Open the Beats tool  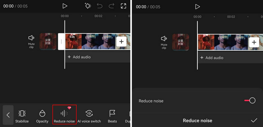112,116
